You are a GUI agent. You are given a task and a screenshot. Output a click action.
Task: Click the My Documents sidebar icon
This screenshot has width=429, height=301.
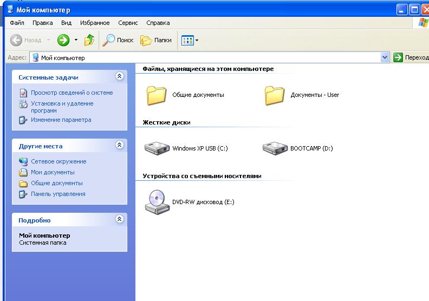tap(23, 173)
